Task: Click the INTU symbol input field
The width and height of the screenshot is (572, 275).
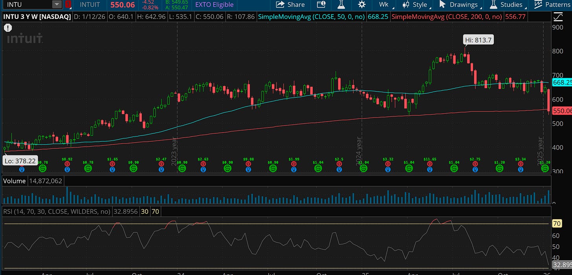Action: coord(27,5)
